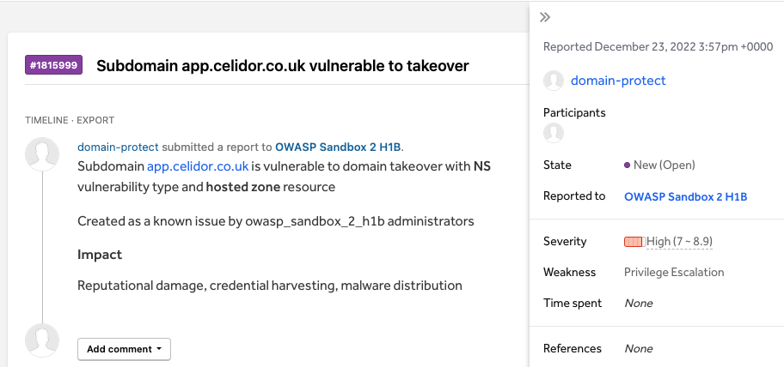Collapse the sidebar with double chevron icon
Viewport: 784px width, 367px height.
pyautogui.click(x=545, y=17)
